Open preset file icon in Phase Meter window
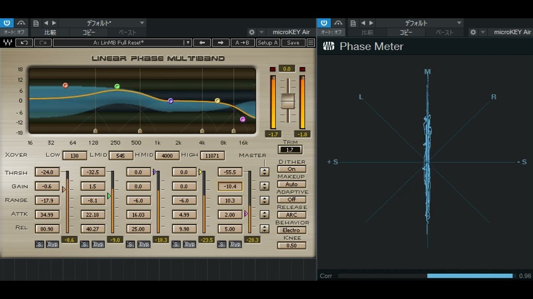This screenshot has height=299, width=533. click(x=353, y=23)
